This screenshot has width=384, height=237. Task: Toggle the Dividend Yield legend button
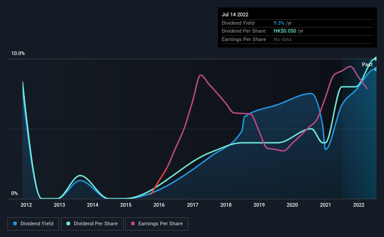coord(33,224)
